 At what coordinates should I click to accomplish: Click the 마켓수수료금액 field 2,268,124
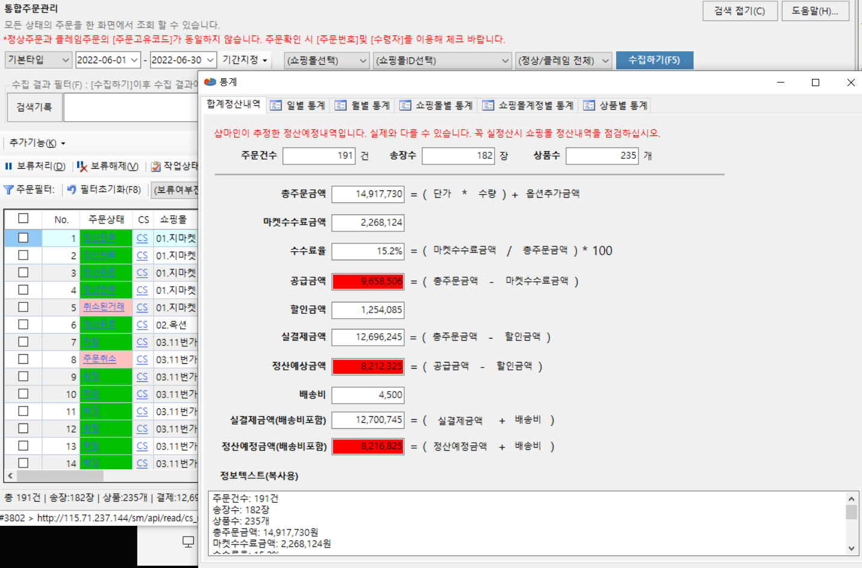(x=368, y=223)
